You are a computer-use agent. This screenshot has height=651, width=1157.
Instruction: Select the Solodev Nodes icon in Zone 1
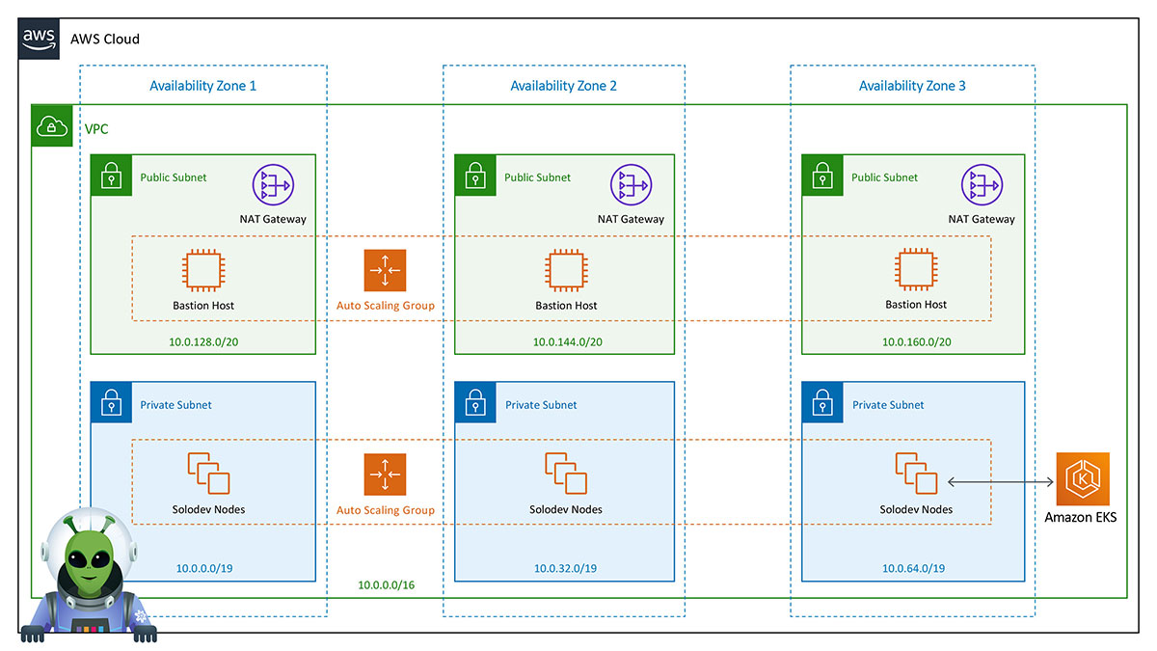[x=208, y=473]
